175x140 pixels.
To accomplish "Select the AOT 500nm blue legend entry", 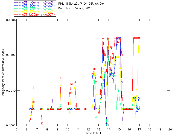I will [35, 5].
